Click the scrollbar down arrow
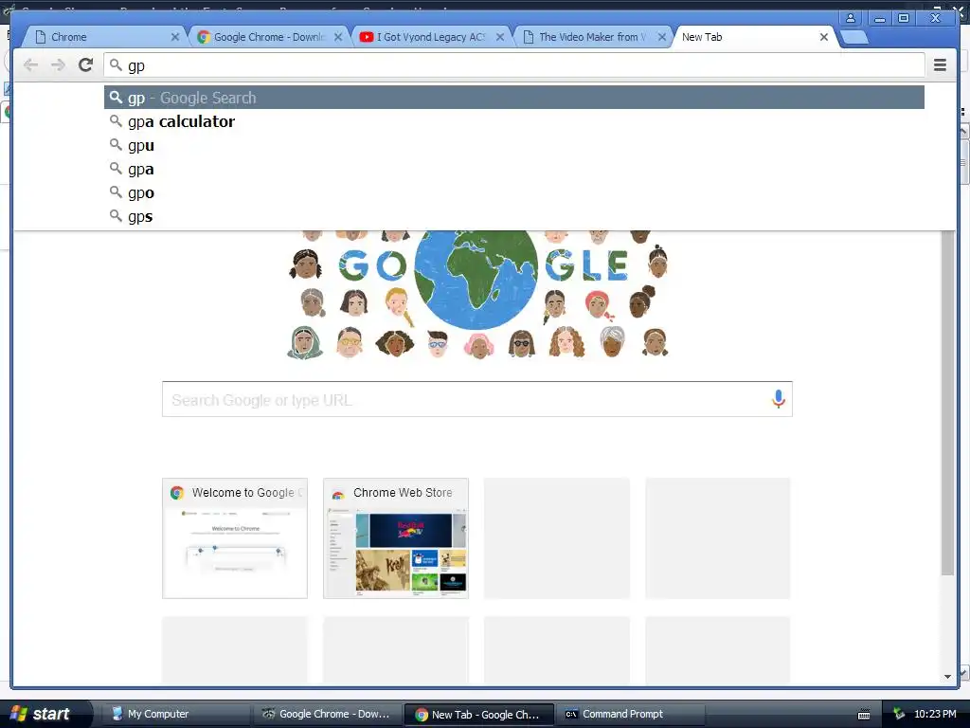The height and width of the screenshot is (728, 970). point(947,677)
